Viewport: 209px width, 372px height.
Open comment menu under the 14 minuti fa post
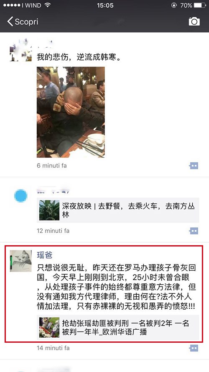pyautogui.click(x=194, y=348)
